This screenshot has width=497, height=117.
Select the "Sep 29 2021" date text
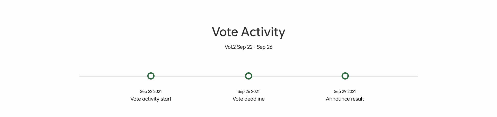coord(345,91)
